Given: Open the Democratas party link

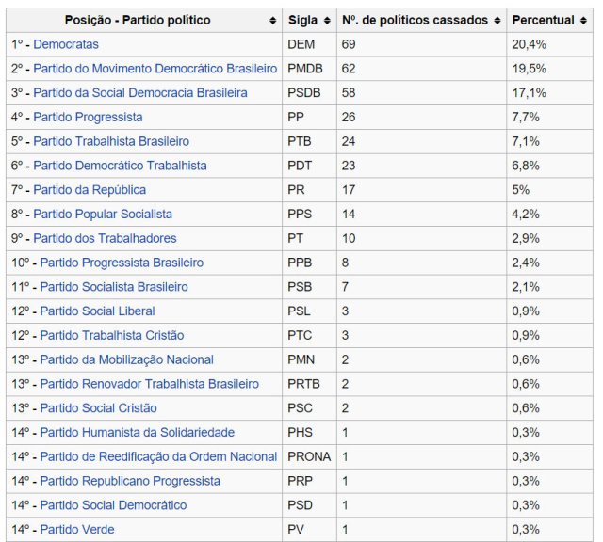Looking at the screenshot, I should pos(66,44).
